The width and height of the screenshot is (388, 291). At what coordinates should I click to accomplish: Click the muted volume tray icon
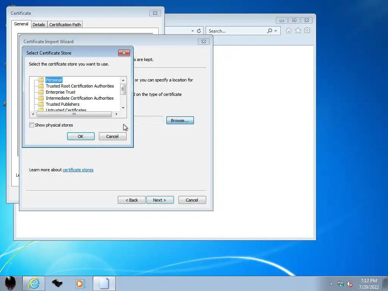350,284
